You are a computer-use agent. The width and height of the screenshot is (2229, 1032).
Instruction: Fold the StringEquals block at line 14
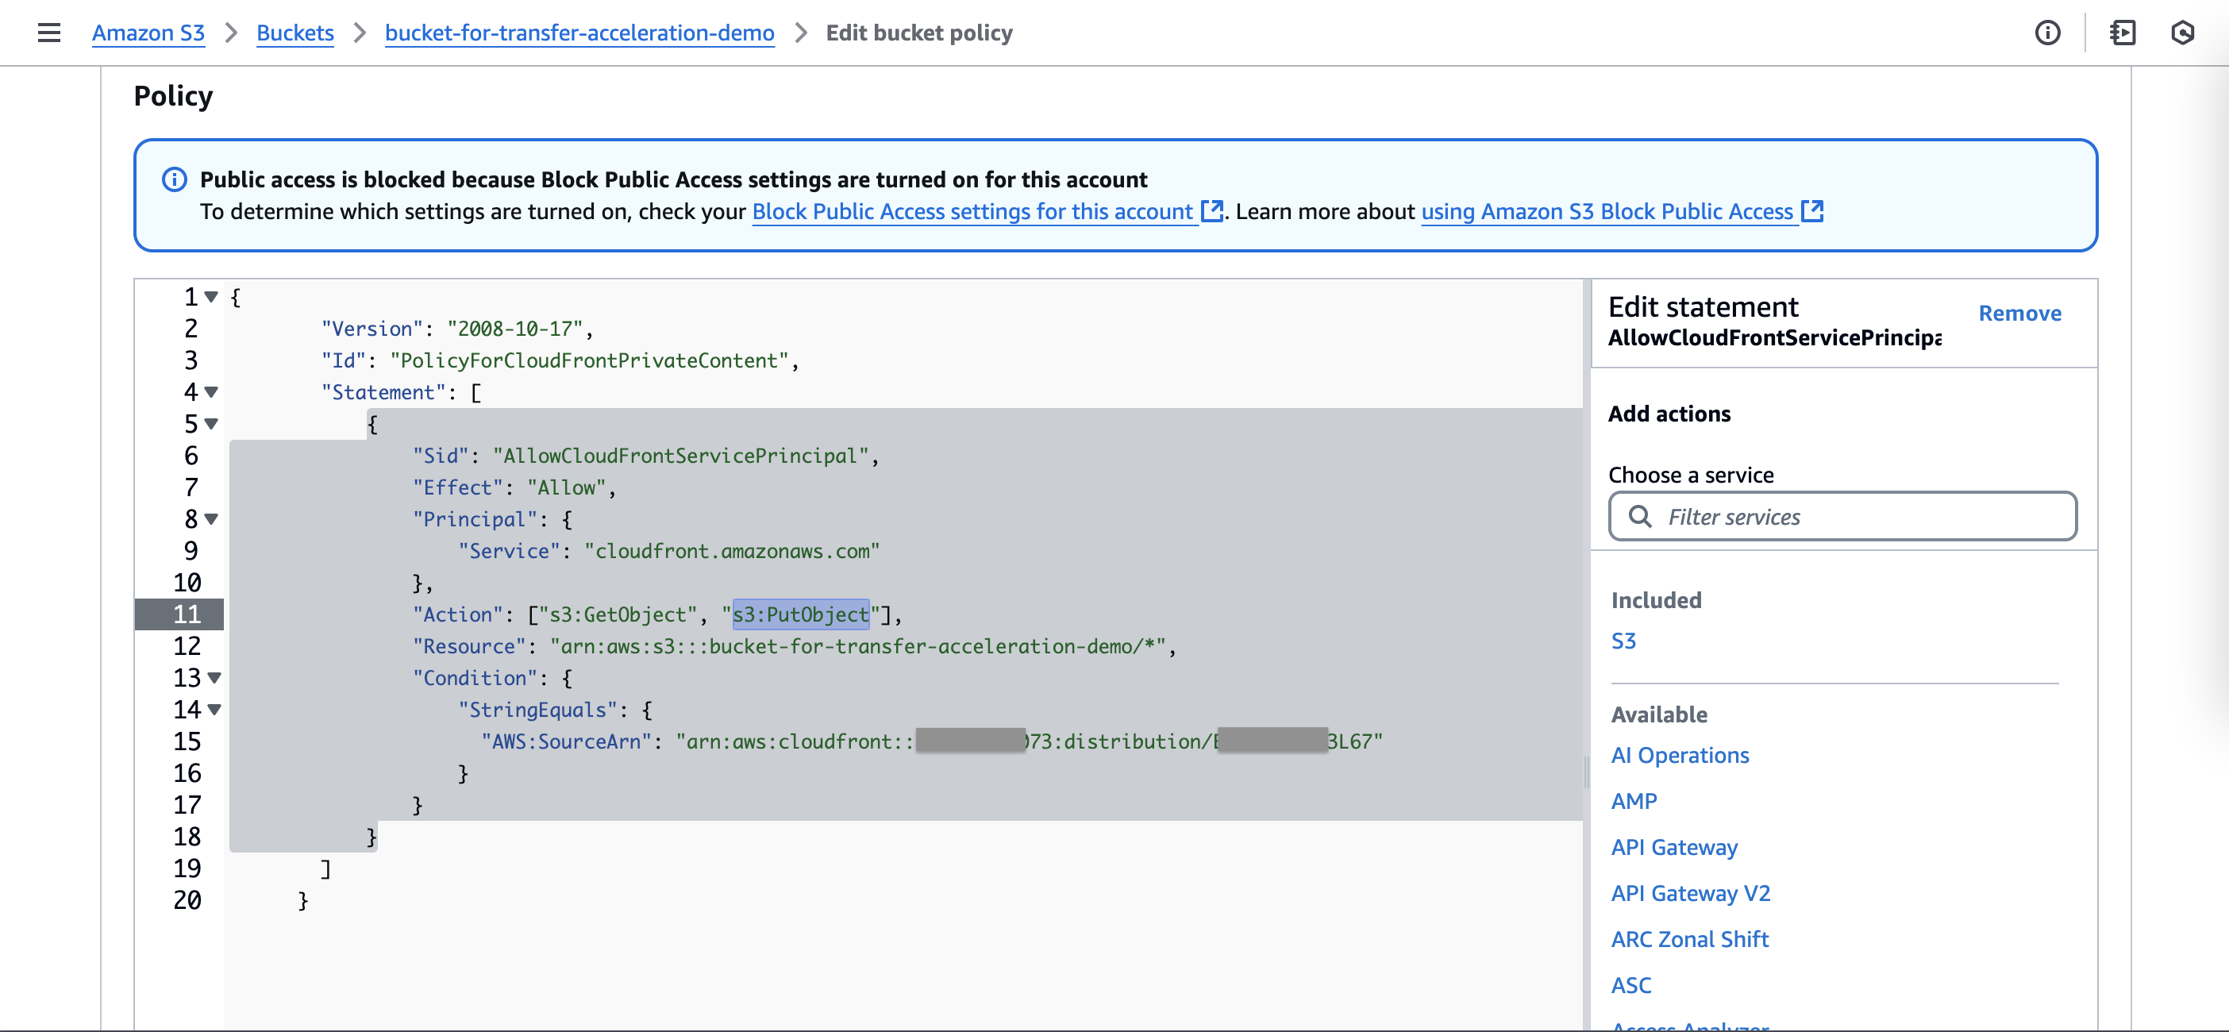(x=214, y=710)
